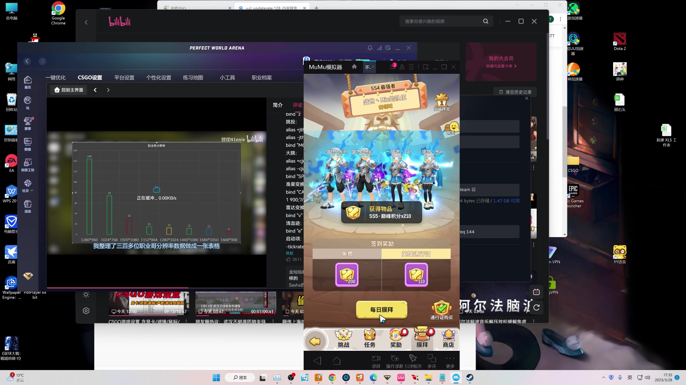The width and height of the screenshot is (686, 385).
Task: Open 聊天 chat icon in game
Action: tap(452, 128)
